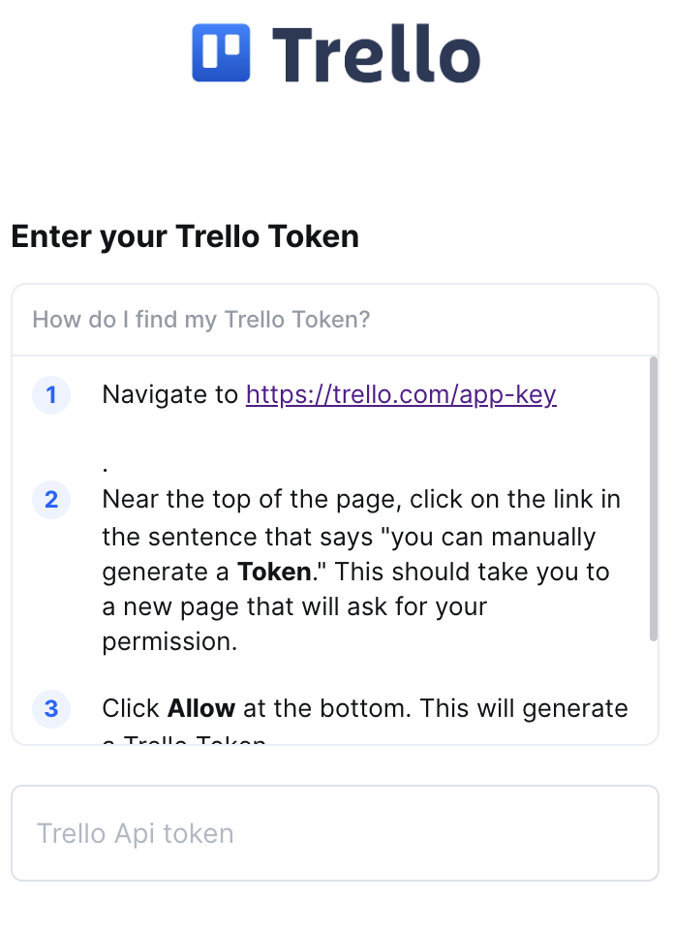Click the blue Trello logo icon
Image resolution: width=674 pixels, height=930 pixels.
tap(221, 52)
